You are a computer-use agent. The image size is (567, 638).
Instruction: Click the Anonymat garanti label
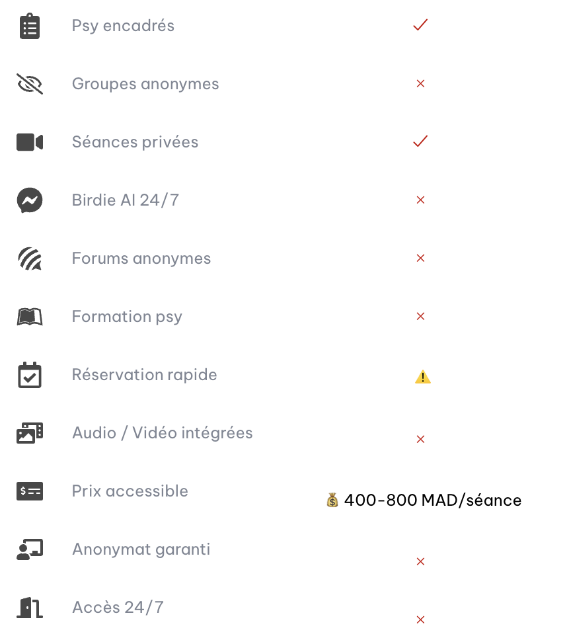pos(141,549)
